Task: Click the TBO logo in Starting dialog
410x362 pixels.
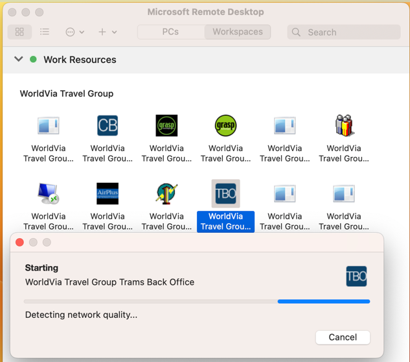Action: point(356,276)
